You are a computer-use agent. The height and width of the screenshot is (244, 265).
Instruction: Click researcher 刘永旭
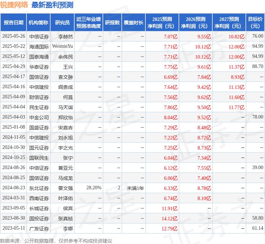66,138
